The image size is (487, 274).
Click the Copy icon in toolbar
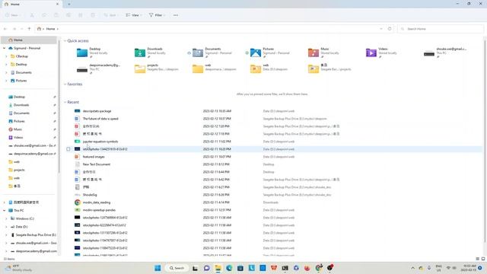pyautogui.click(x=44, y=15)
